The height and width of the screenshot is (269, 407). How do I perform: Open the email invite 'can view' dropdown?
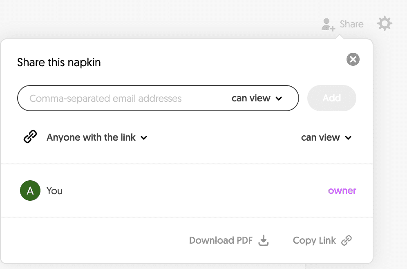point(256,98)
